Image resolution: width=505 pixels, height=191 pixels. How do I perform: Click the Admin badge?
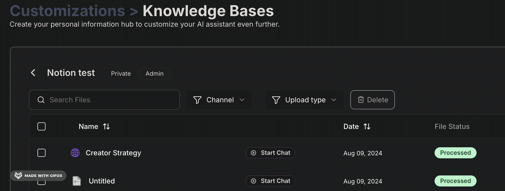pos(154,74)
